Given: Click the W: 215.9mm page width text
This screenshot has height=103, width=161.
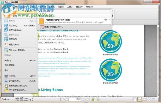Looking at the screenshot, I should tap(23, 98).
